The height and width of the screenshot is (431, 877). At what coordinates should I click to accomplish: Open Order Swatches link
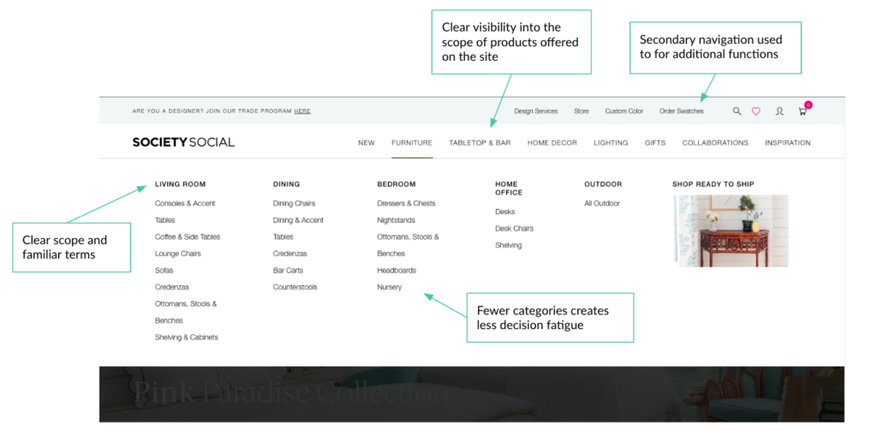click(681, 111)
